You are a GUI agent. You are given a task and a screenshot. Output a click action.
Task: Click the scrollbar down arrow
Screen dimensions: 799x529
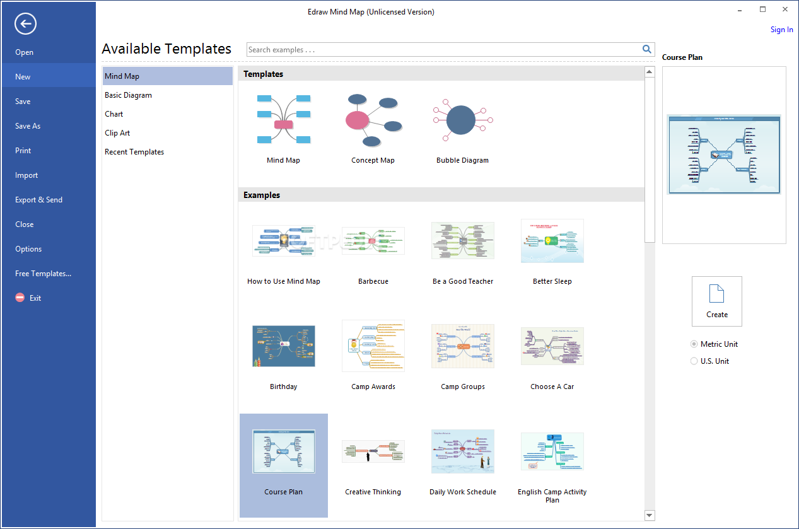pos(650,516)
